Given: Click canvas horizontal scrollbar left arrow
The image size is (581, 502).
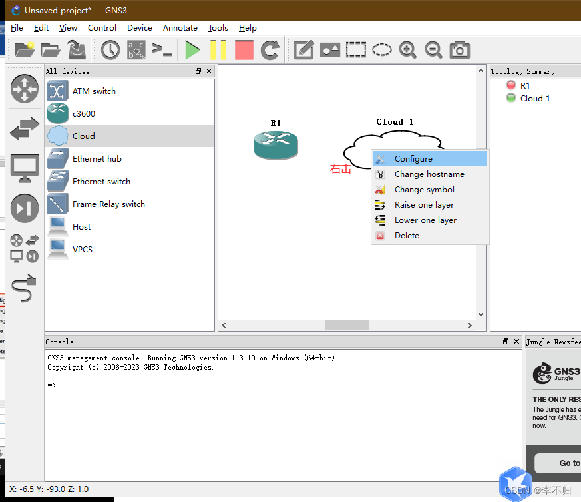Looking at the screenshot, I should coord(224,325).
